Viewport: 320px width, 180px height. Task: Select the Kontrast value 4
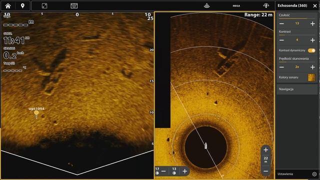point(297,40)
